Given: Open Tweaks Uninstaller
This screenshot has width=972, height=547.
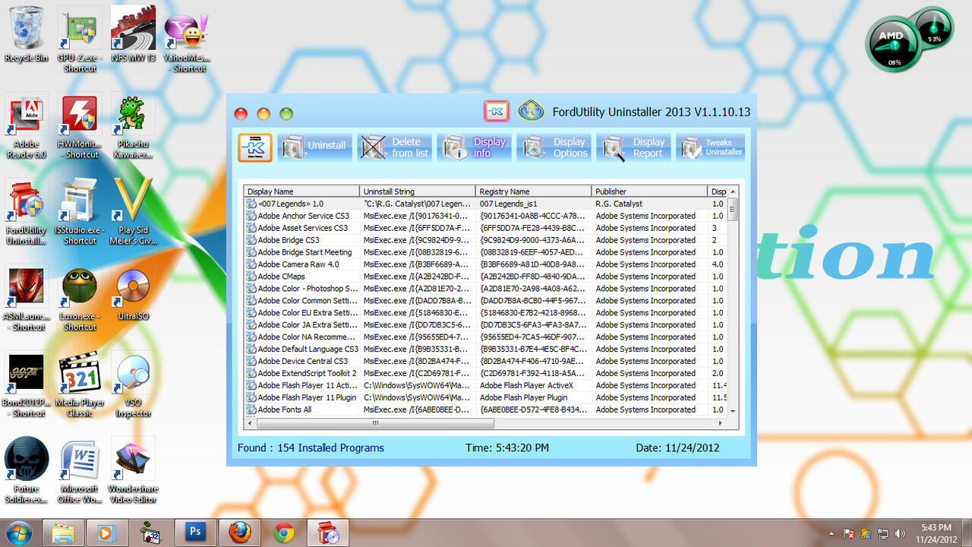Looking at the screenshot, I should pyautogui.click(x=711, y=147).
